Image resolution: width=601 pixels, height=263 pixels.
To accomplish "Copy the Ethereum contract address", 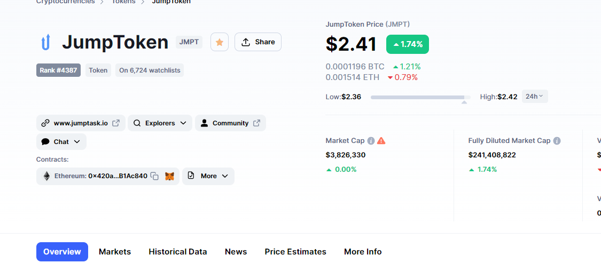I will pyautogui.click(x=154, y=176).
